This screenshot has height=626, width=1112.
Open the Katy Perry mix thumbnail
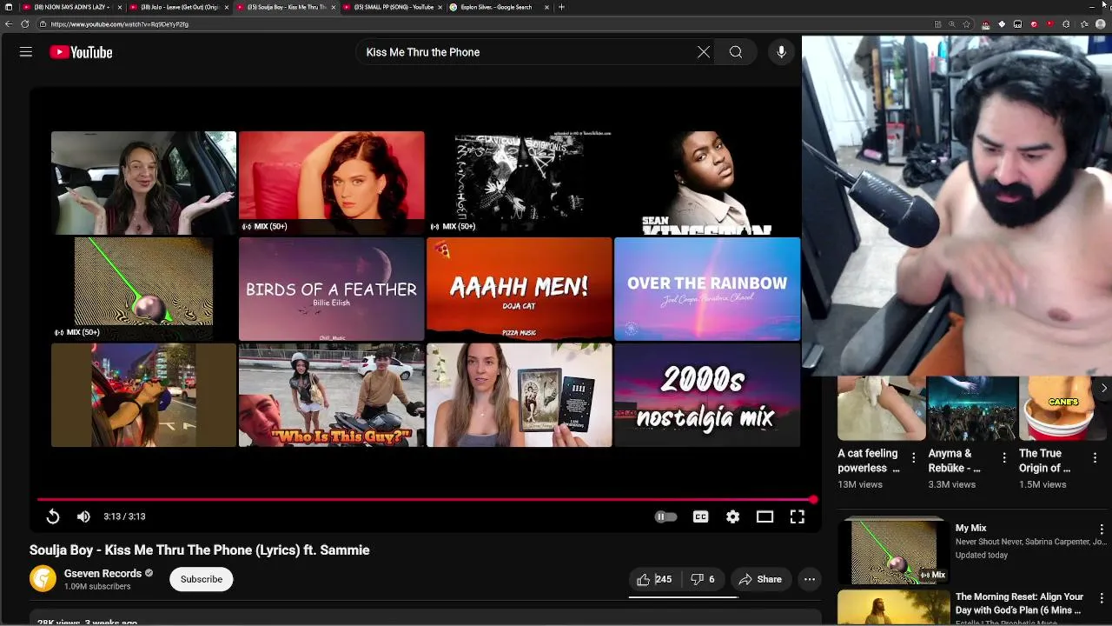click(331, 183)
